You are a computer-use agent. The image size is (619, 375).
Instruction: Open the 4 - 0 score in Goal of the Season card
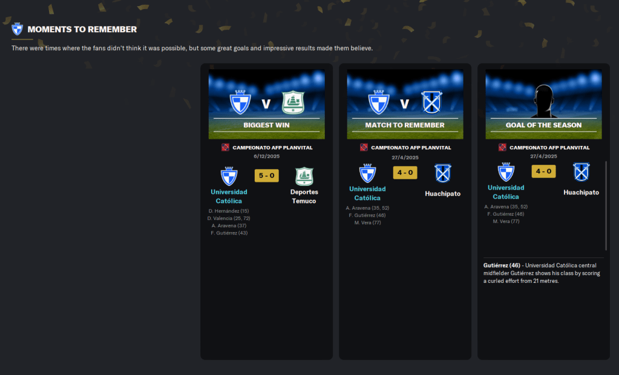pyautogui.click(x=543, y=171)
